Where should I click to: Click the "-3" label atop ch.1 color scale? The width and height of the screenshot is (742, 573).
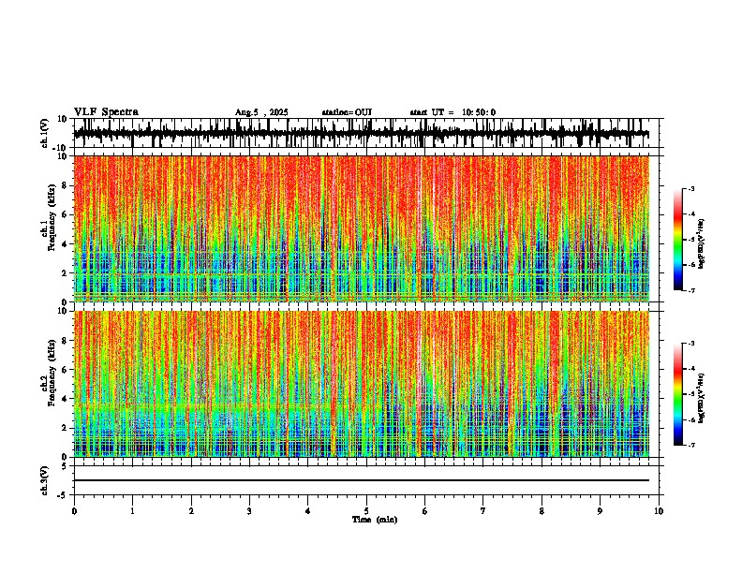click(x=690, y=188)
